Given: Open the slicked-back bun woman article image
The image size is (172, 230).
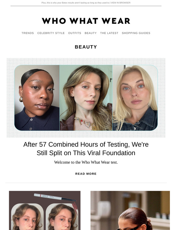Looking at the screenshot, I should pos(130,210).
